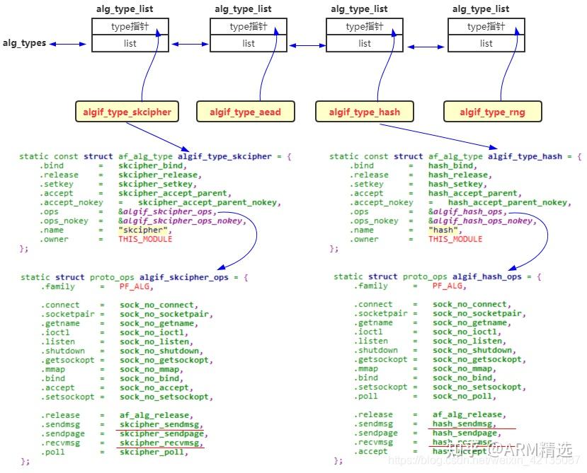The height and width of the screenshot is (473, 587).
Task: Select the algif_type_aead label box
Action: coord(246,111)
